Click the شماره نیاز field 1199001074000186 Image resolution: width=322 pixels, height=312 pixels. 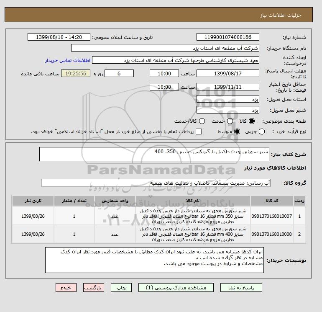coord(228,37)
